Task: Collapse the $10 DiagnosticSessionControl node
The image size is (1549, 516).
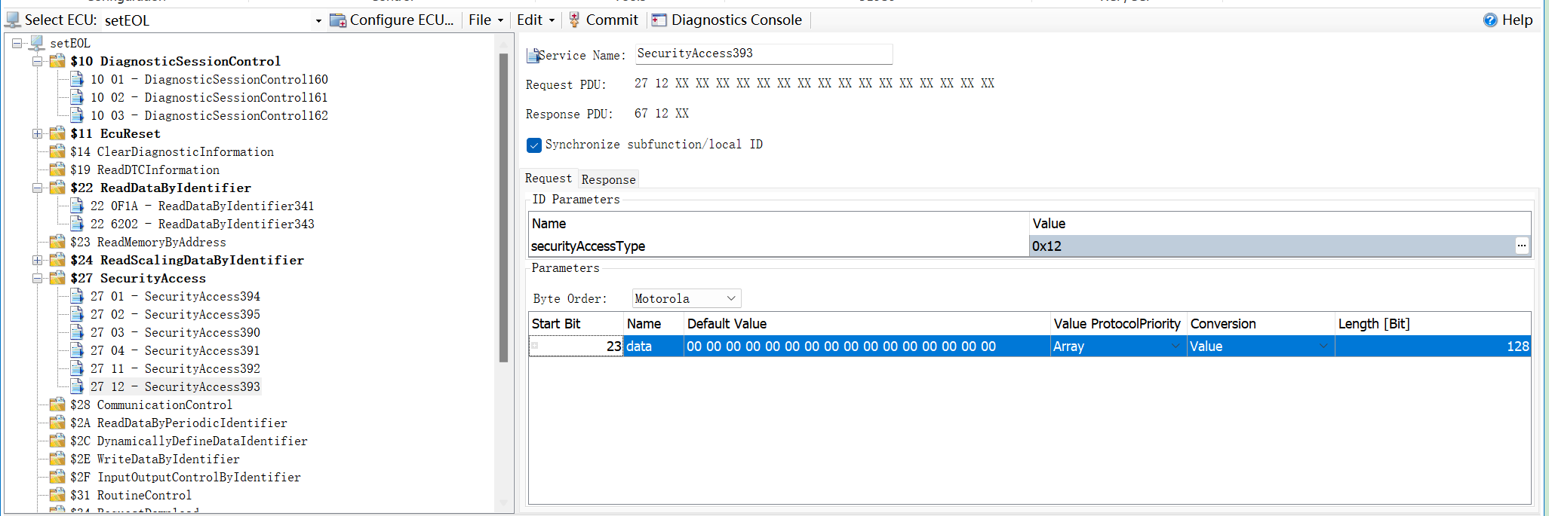Action: coord(37,61)
